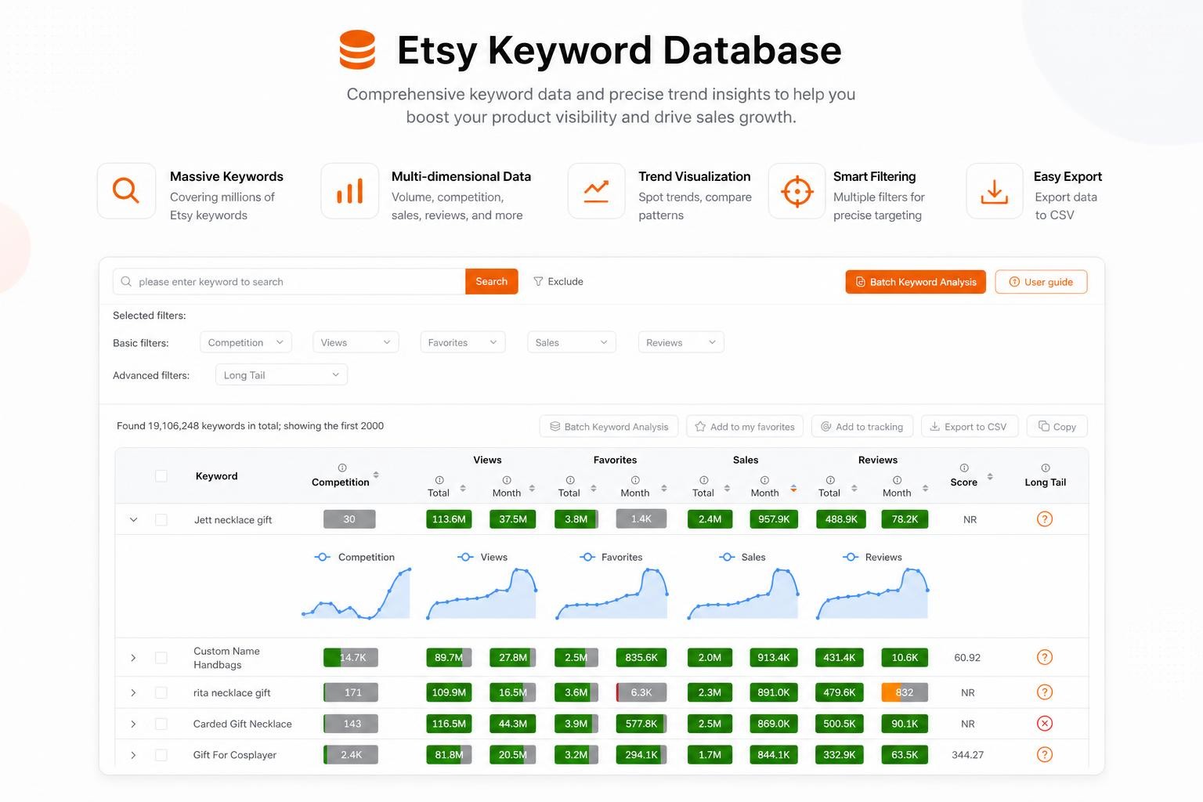
Task: Sort by Competition using sort arrows
Action: tap(376, 475)
